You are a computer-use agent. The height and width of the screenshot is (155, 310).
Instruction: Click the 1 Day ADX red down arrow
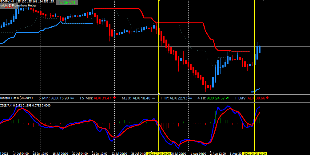[267, 98]
